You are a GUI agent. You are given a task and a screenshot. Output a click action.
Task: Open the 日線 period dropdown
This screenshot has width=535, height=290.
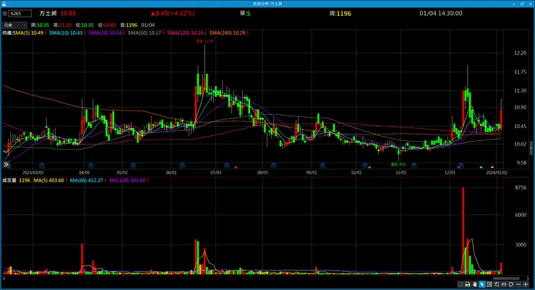tap(14, 25)
